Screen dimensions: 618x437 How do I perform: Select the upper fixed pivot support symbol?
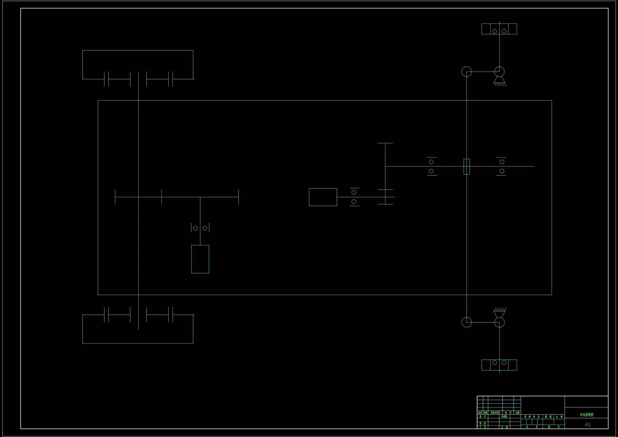(500, 81)
